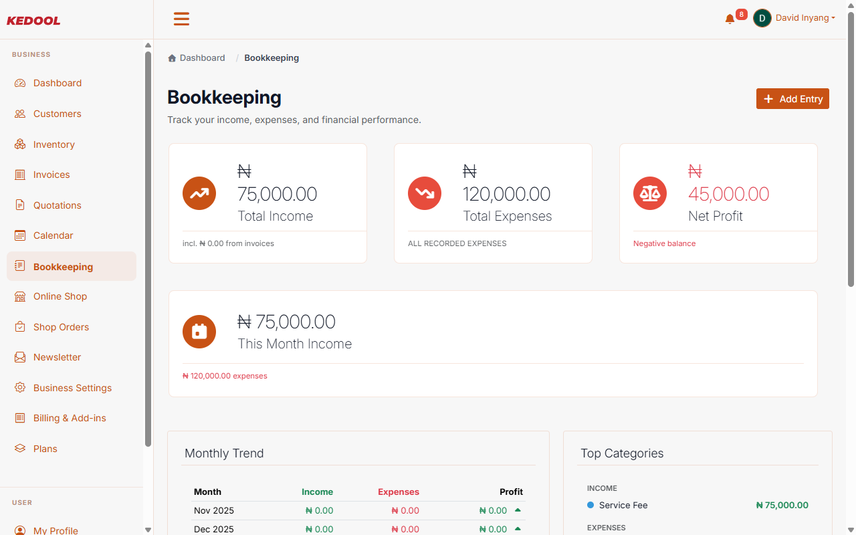Click the Newsletter envelope icon

coord(20,357)
